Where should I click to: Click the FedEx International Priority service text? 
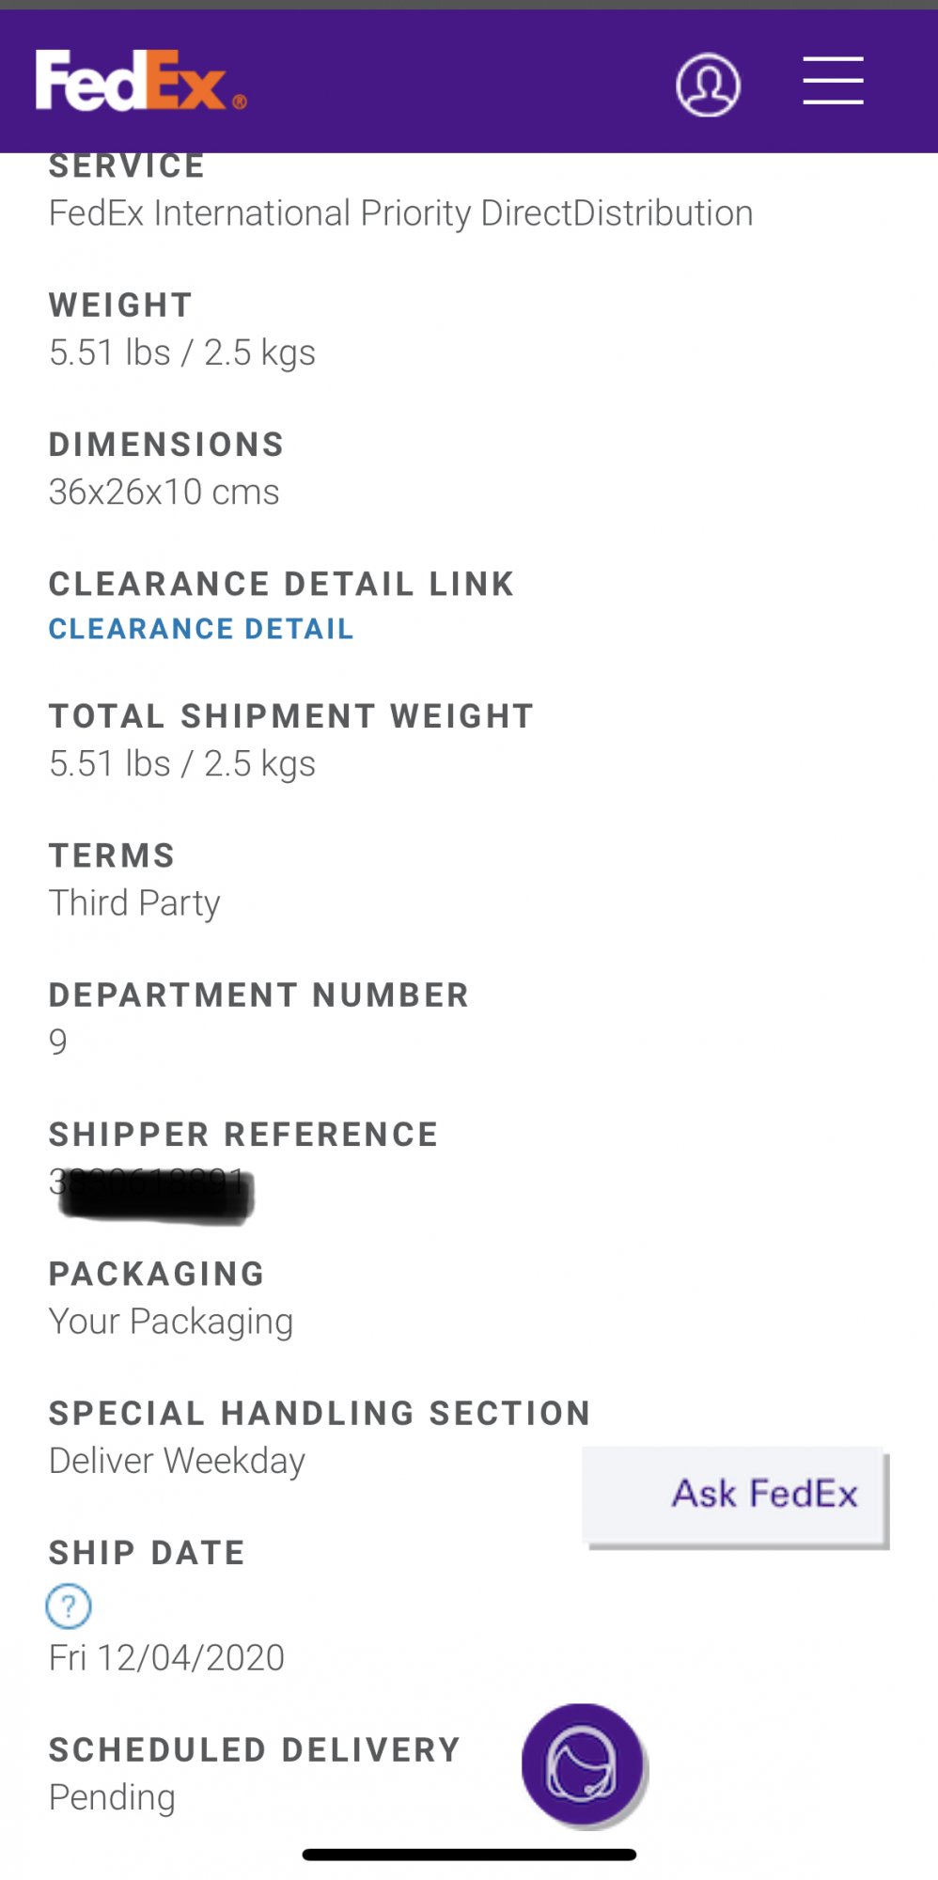(x=400, y=213)
